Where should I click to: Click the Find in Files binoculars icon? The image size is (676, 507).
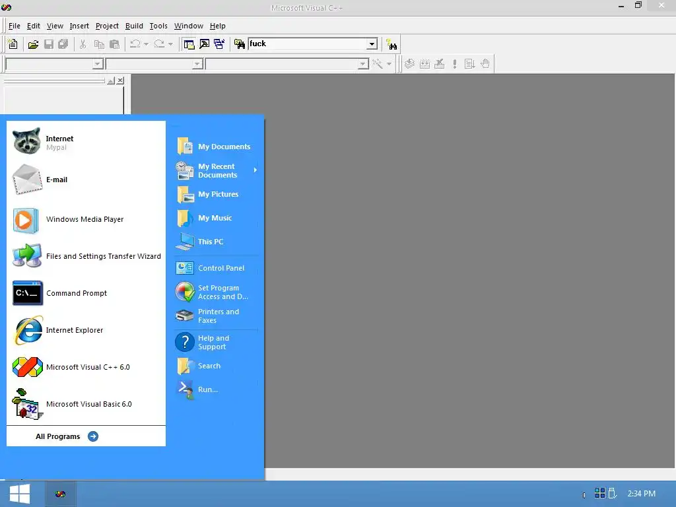tap(239, 44)
